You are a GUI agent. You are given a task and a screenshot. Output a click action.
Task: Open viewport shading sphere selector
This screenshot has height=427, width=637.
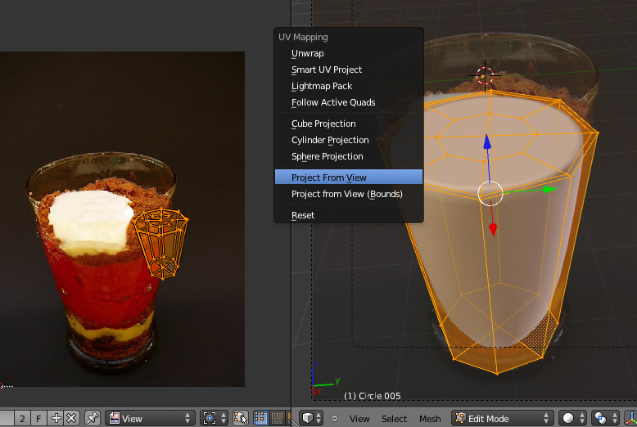click(x=572, y=418)
